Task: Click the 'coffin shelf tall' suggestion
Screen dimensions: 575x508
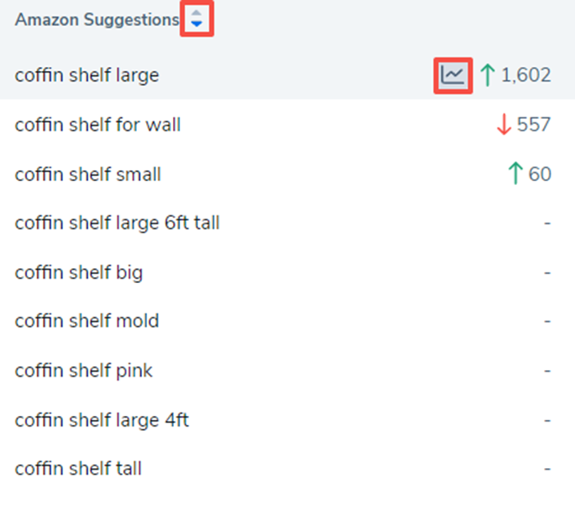Action: coord(77,469)
